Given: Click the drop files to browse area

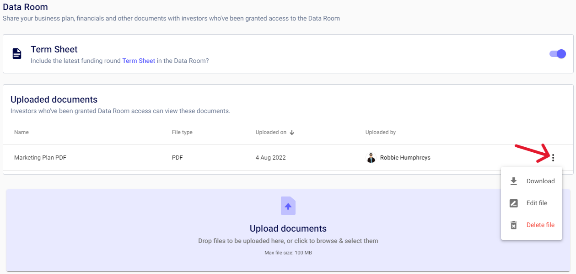Looking at the screenshot, I should tap(288, 230).
